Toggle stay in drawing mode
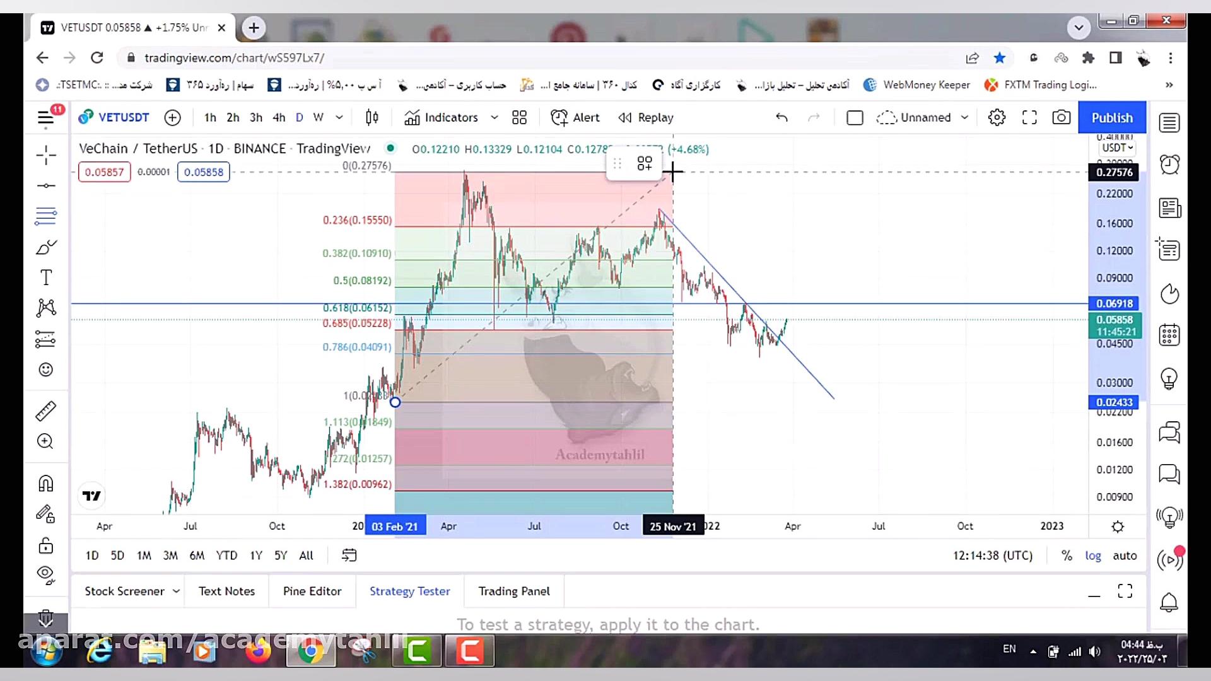The image size is (1211, 681). click(x=46, y=515)
